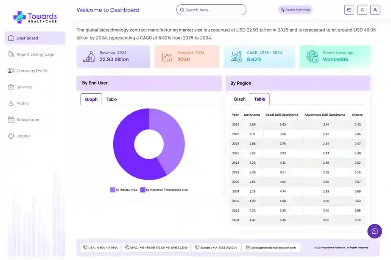Open the user account icon
Image resolution: width=391 pixels, height=260 pixels.
(x=375, y=10)
